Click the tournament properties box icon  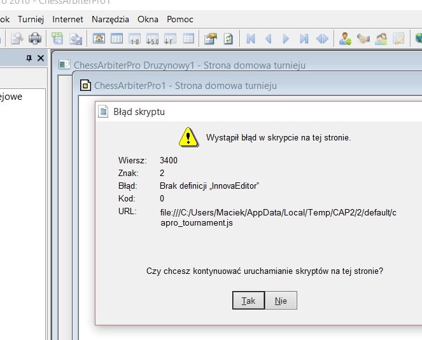(x=211, y=39)
